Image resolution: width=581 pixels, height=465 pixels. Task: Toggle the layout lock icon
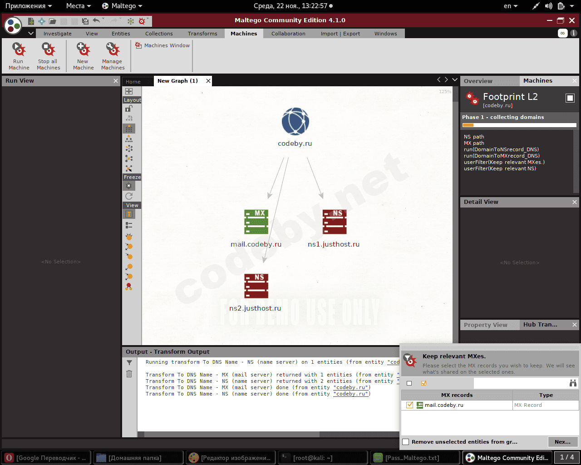129,109
